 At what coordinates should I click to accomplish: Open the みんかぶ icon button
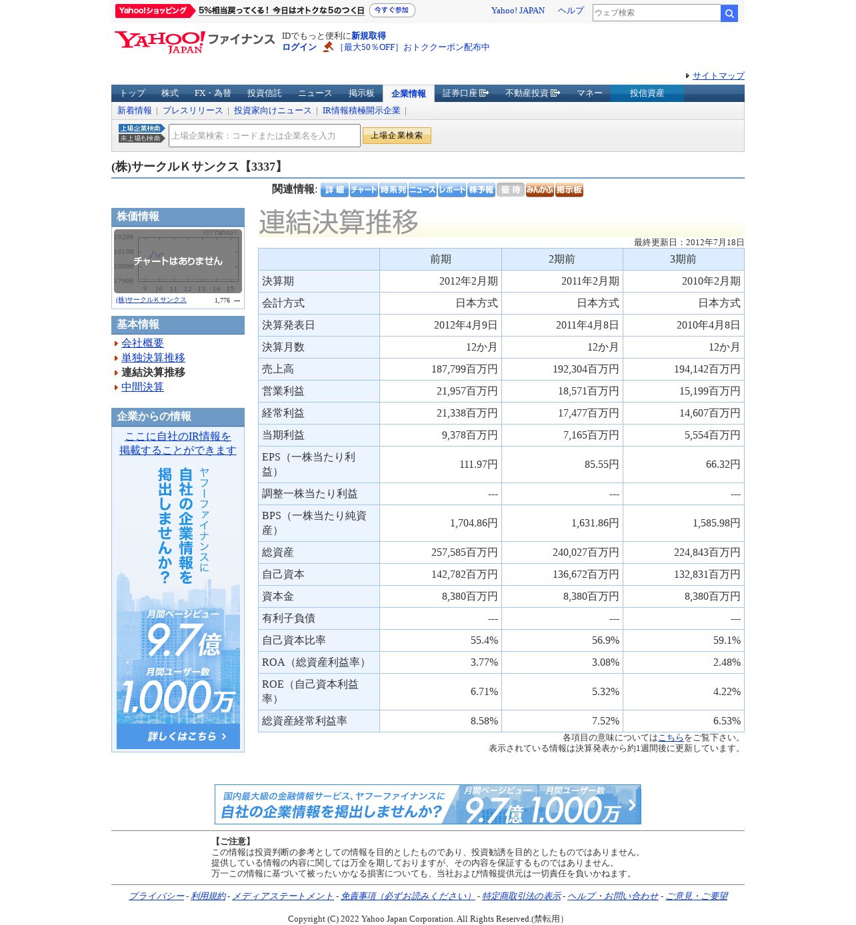pyautogui.click(x=539, y=190)
